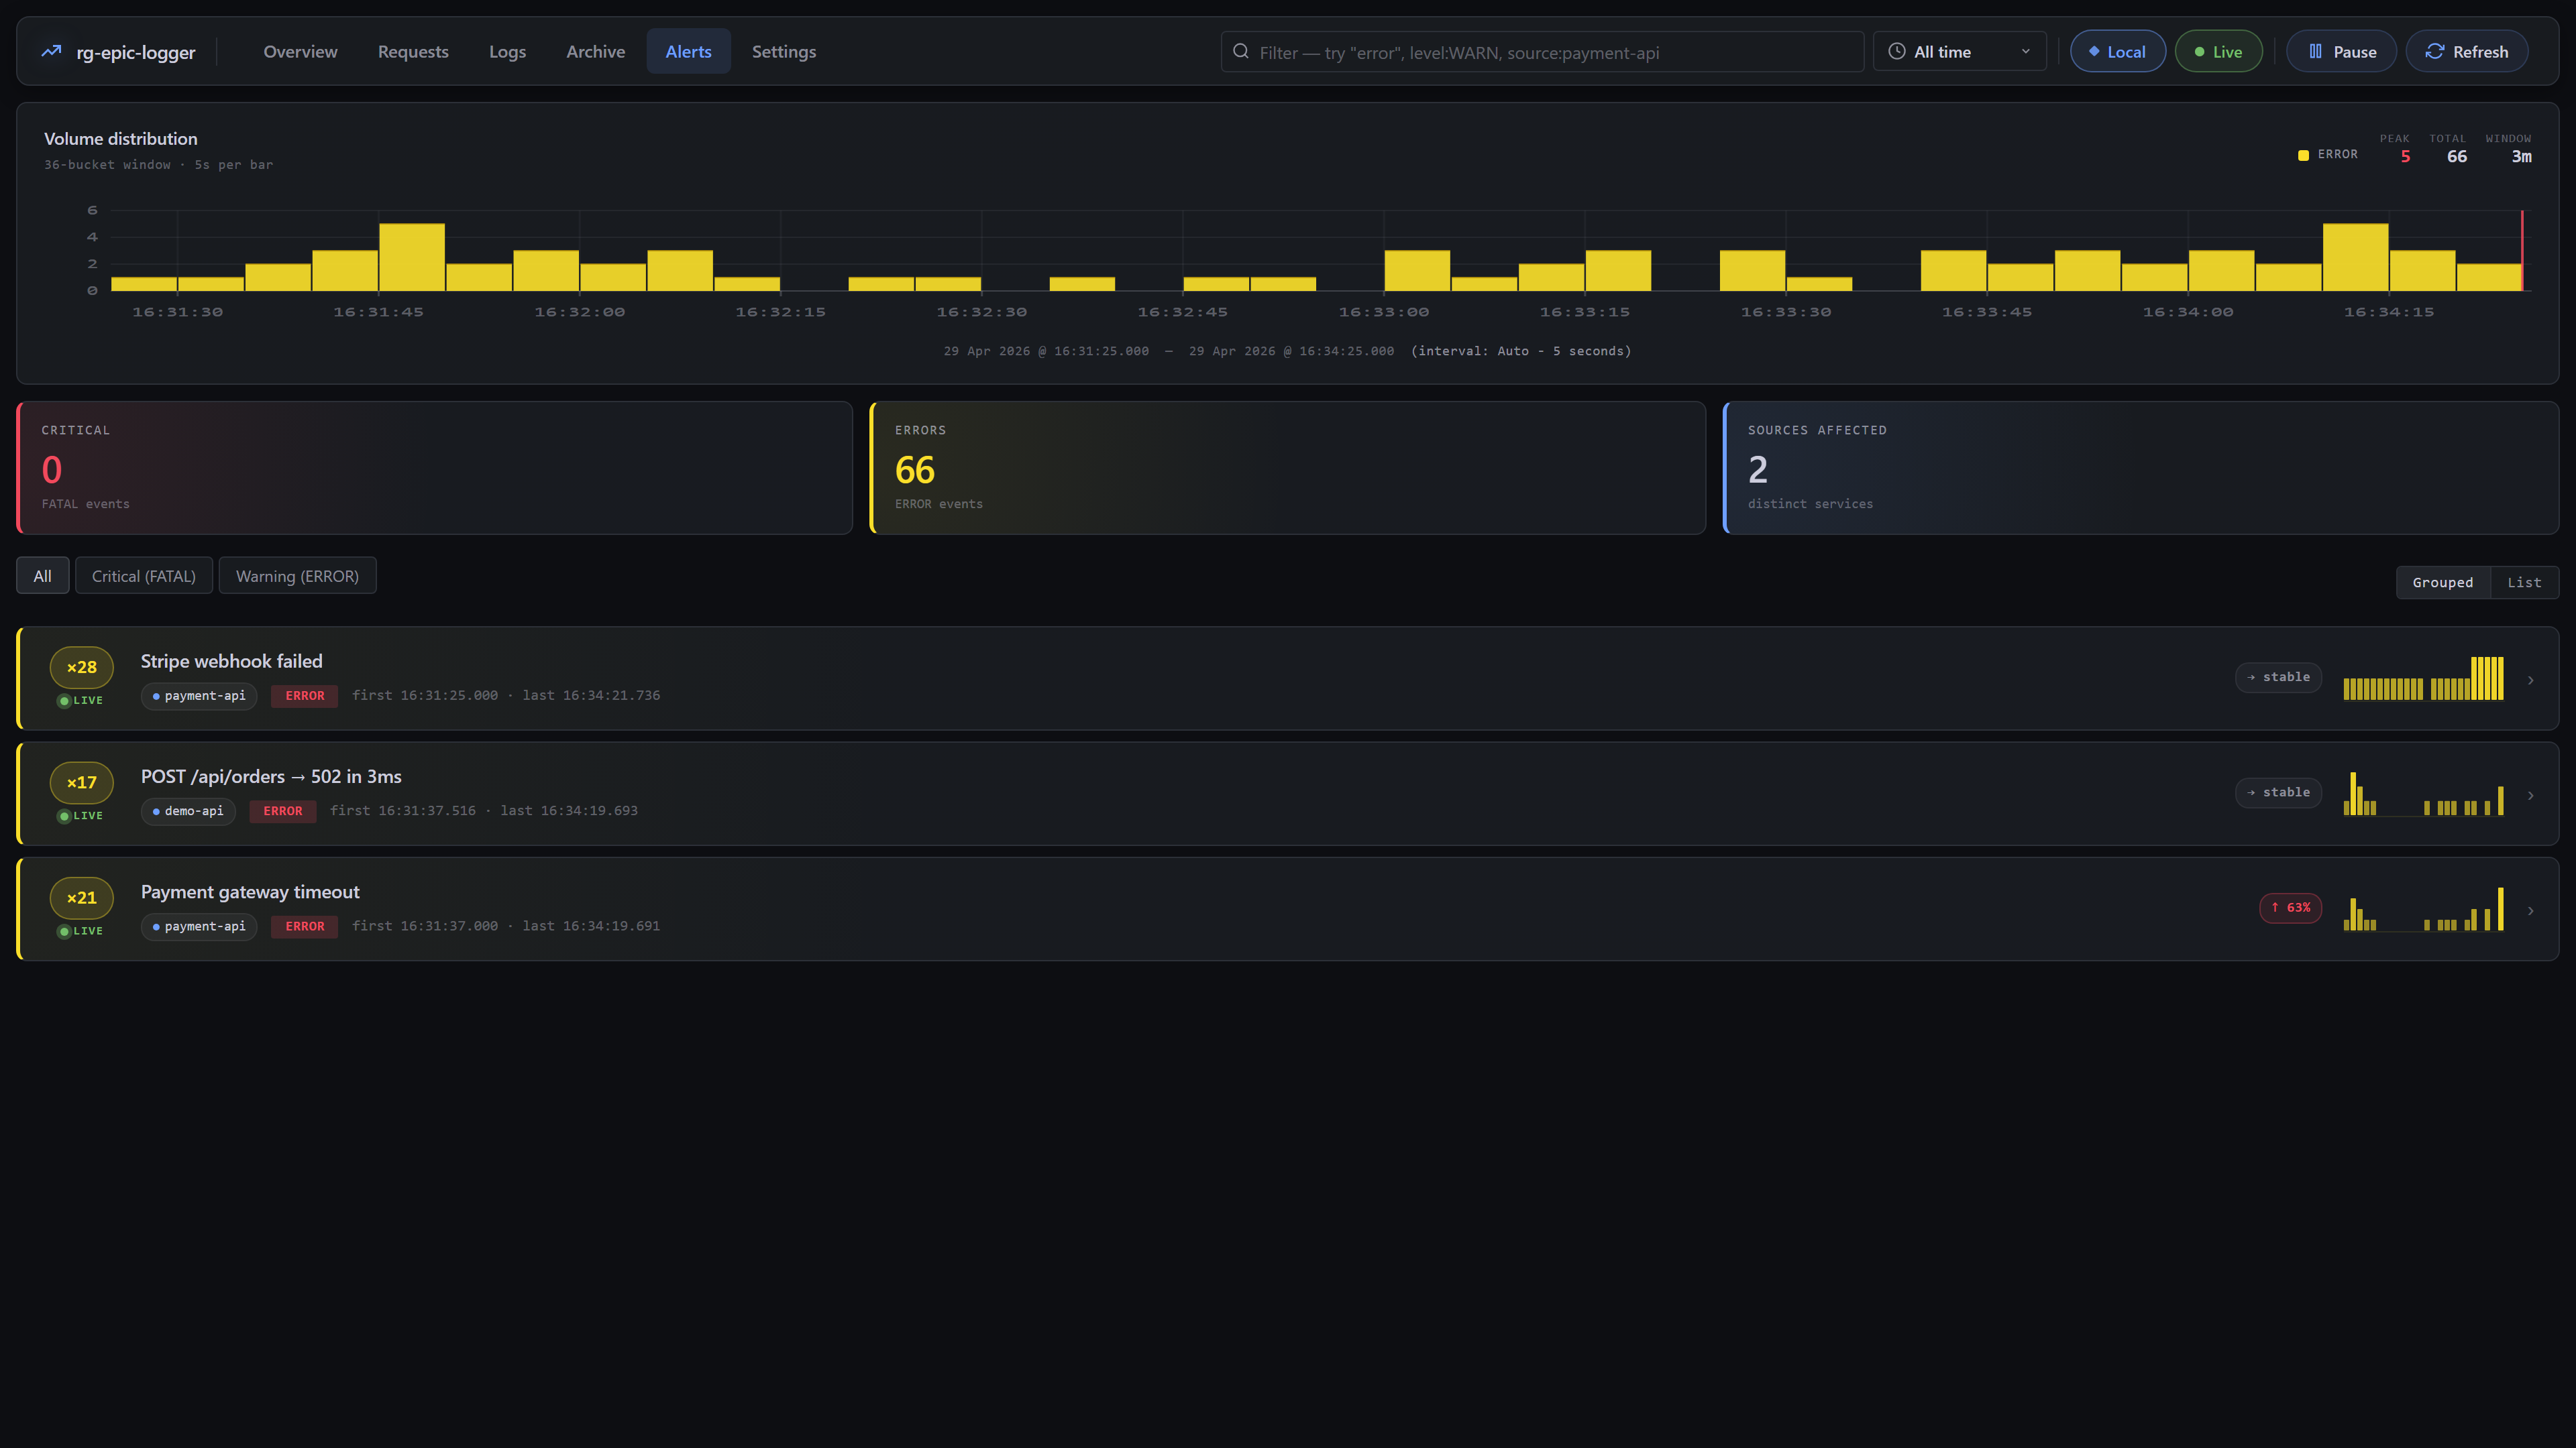Click the Sources Affected card
2576x1448 pixels.
2140,468
